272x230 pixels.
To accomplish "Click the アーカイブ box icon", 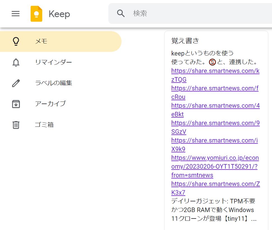I will [16, 104].
